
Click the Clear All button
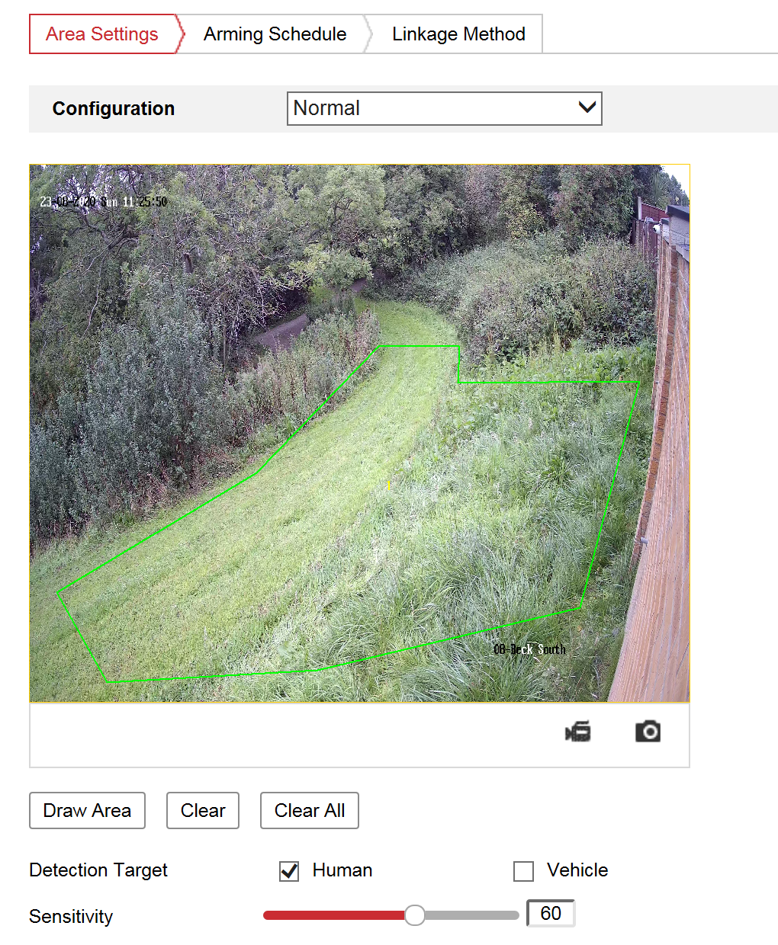310,810
